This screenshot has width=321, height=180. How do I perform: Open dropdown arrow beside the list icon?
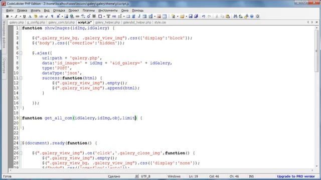click(124, 16)
